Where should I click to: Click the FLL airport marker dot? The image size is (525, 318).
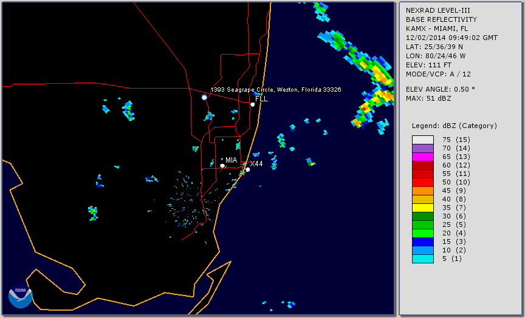coord(253,104)
